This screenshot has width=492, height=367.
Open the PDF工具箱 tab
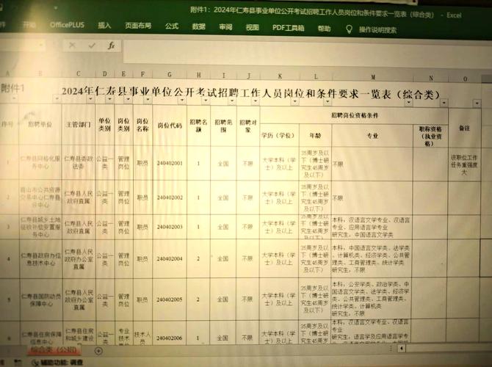(x=288, y=28)
